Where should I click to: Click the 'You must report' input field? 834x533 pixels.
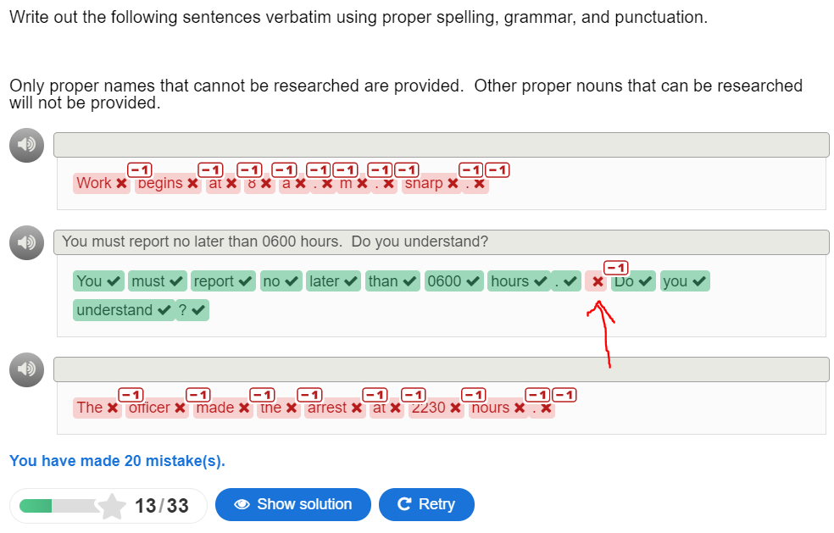tap(441, 242)
